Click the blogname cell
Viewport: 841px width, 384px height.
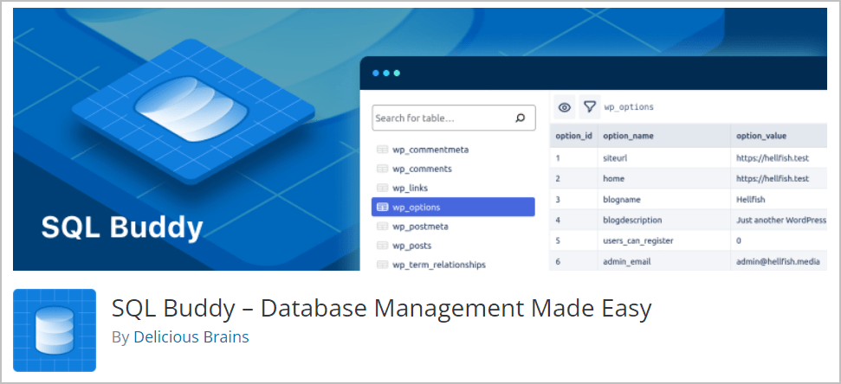coord(664,199)
